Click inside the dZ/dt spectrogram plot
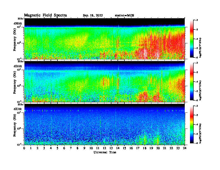The image size is (220, 170). 104,124
